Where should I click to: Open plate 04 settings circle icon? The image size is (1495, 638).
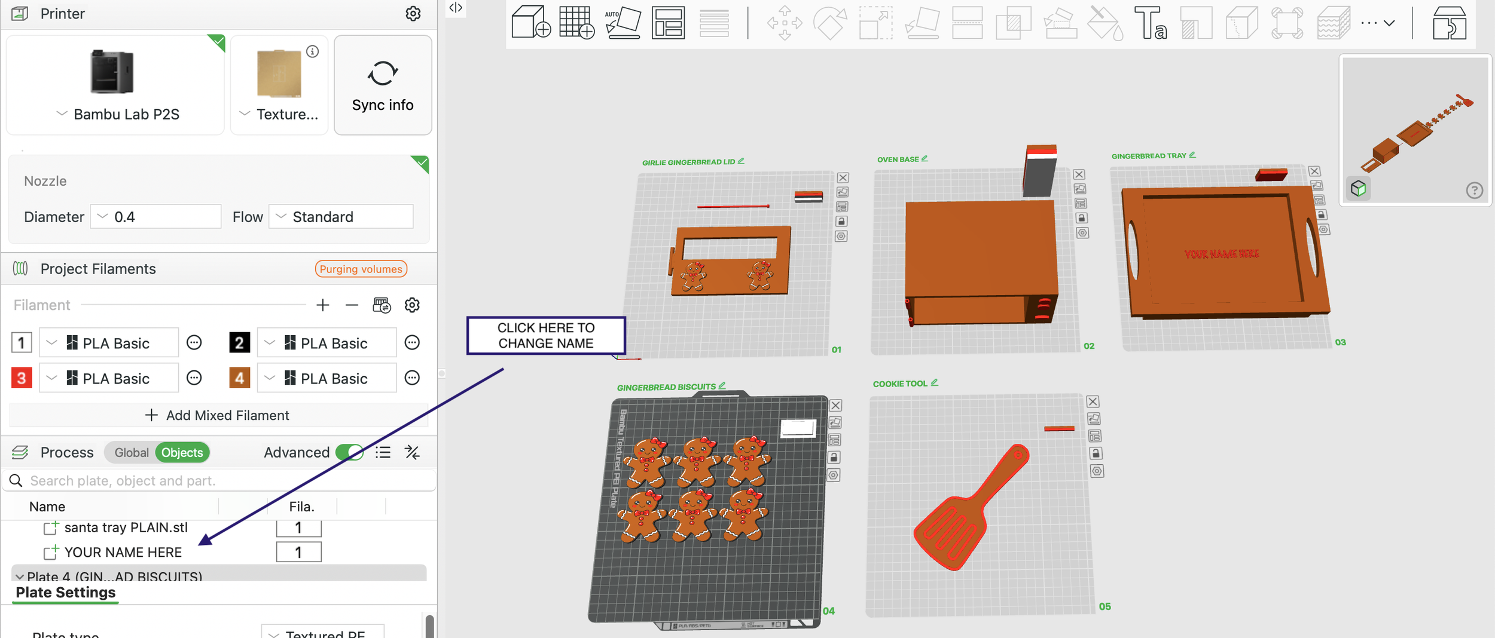[834, 476]
